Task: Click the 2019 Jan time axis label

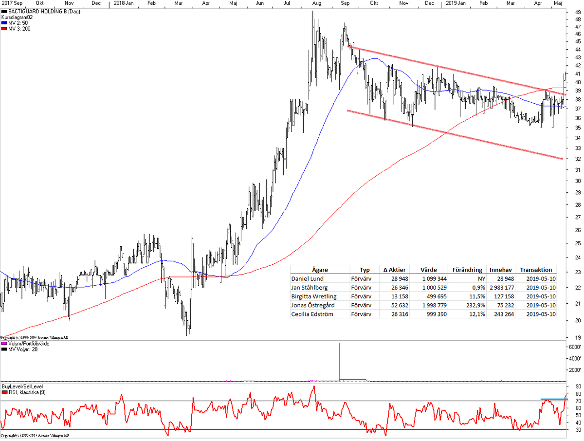Action: pos(456,3)
